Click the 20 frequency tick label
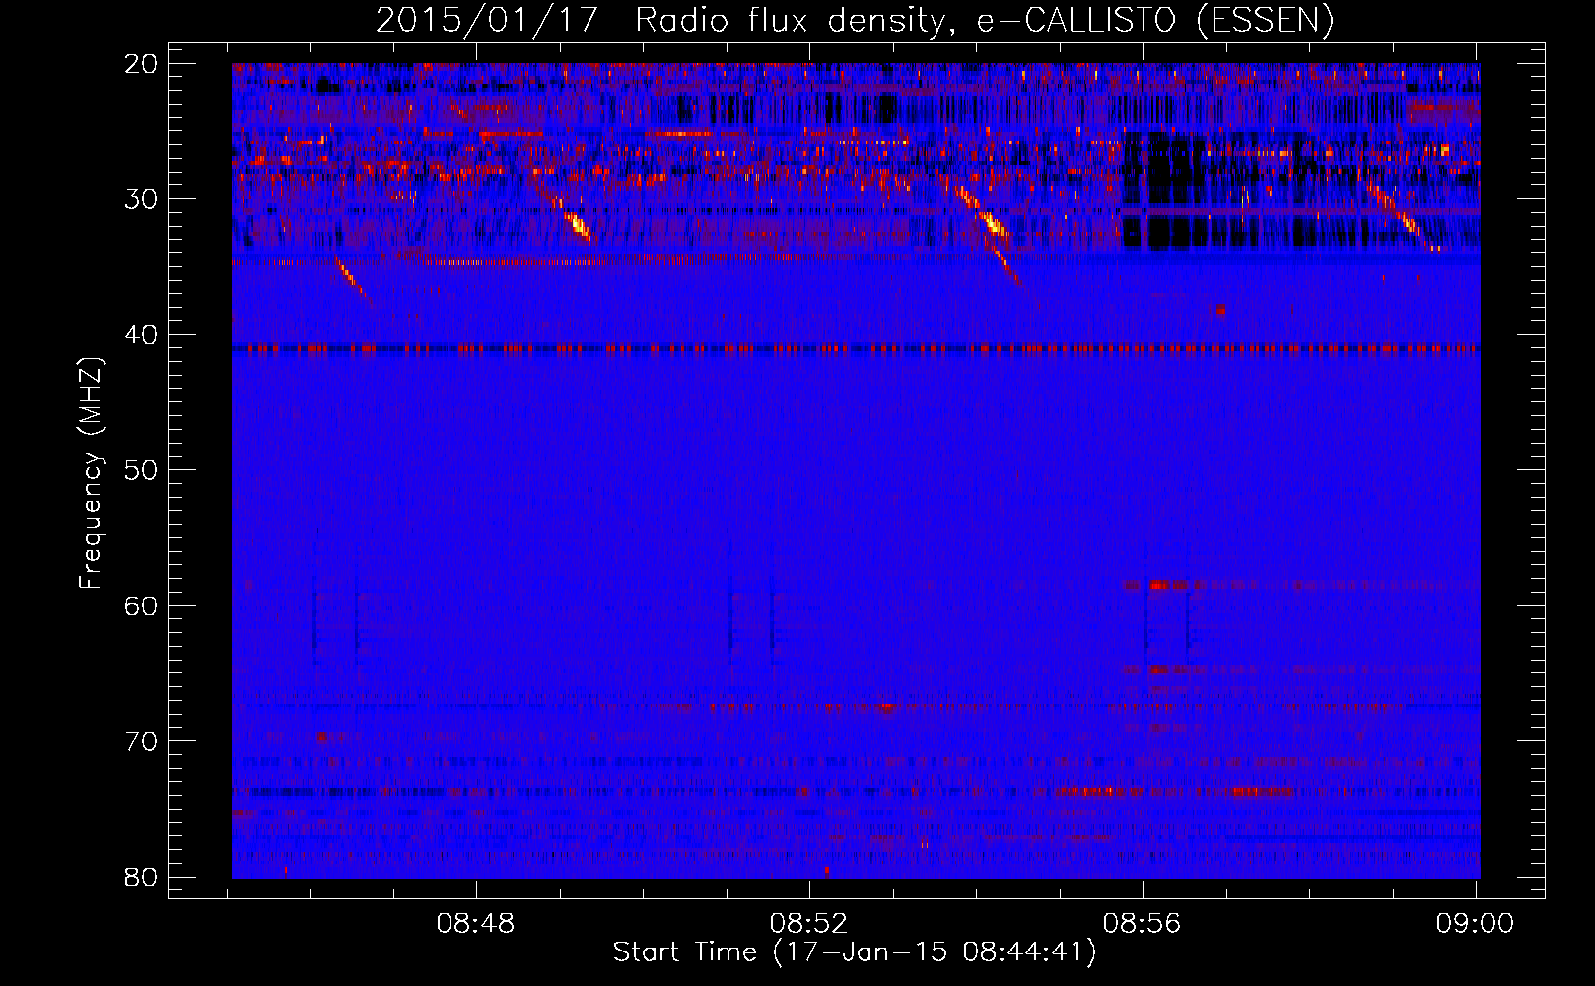The width and height of the screenshot is (1595, 986). (x=142, y=64)
